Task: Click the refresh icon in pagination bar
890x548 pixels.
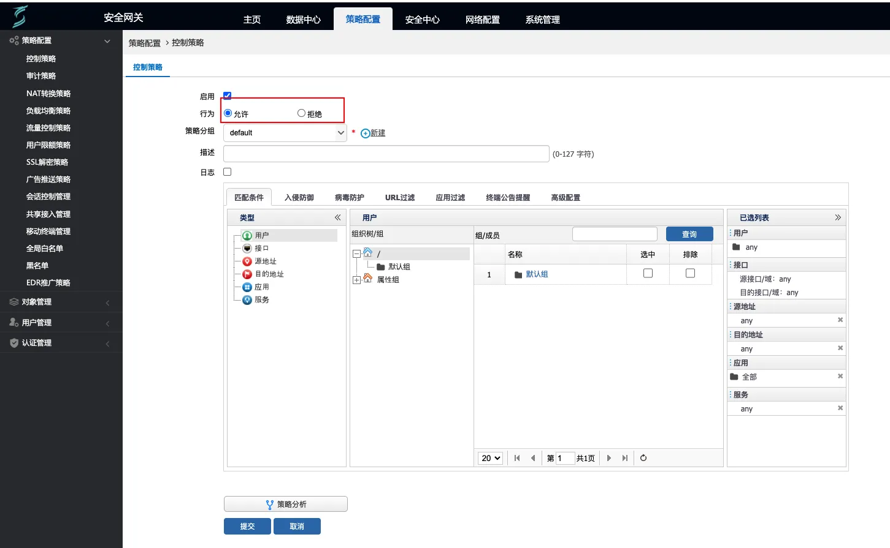Action: tap(643, 458)
